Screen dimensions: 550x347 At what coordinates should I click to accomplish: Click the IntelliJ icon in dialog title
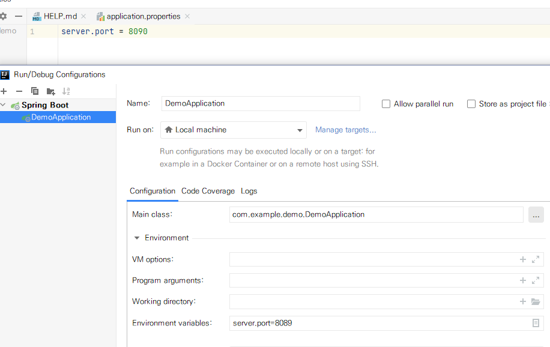(x=5, y=74)
